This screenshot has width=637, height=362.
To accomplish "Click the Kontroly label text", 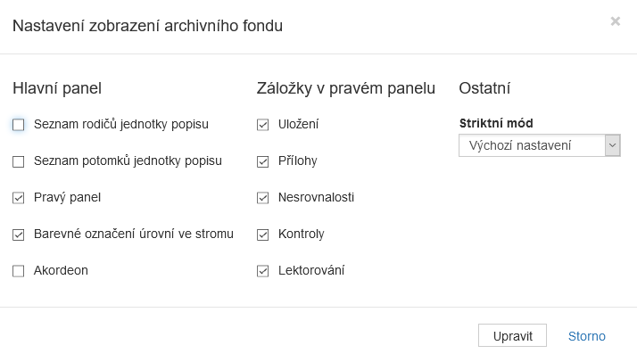I will (301, 234).
